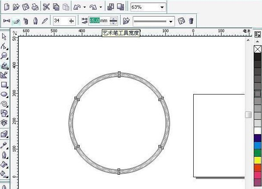Enable the Pressure pen mode
Image resolution: width=262 pixels, height=189 pixels.
pyautogui.click(x=45, y=21)
